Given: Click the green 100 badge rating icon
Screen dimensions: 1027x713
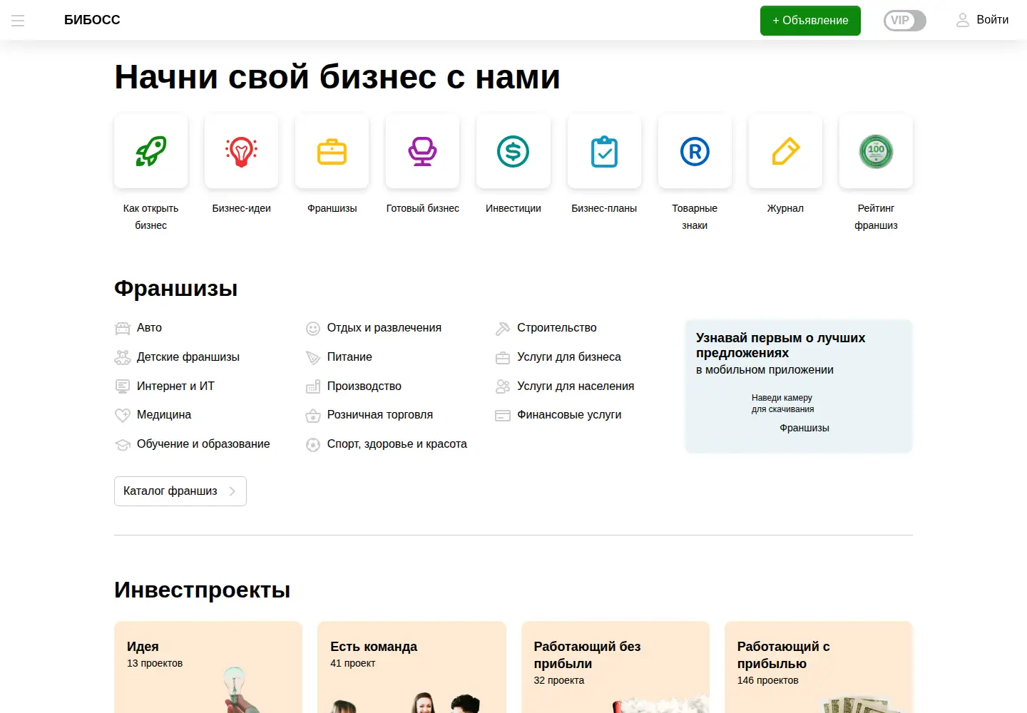Looking at the screenshot, I should (876, 151).
